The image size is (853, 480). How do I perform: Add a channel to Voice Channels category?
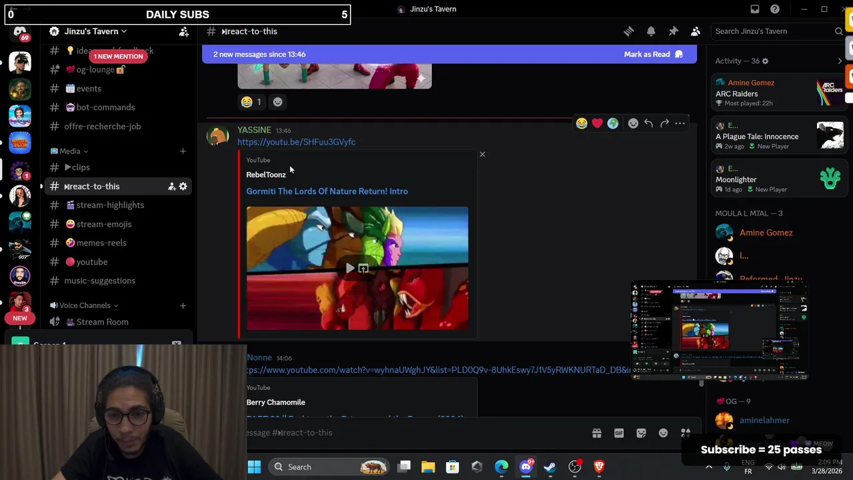pos(183,305)
